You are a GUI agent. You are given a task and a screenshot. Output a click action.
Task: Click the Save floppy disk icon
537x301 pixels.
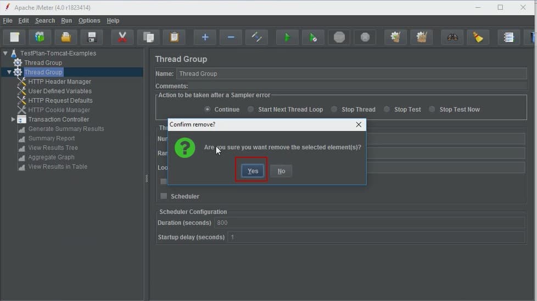92,37
